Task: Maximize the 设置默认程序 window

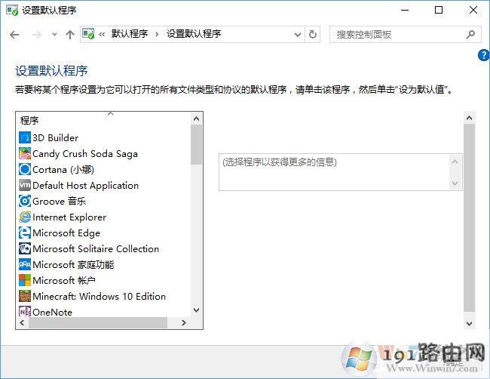Action: tap(439, 10)
